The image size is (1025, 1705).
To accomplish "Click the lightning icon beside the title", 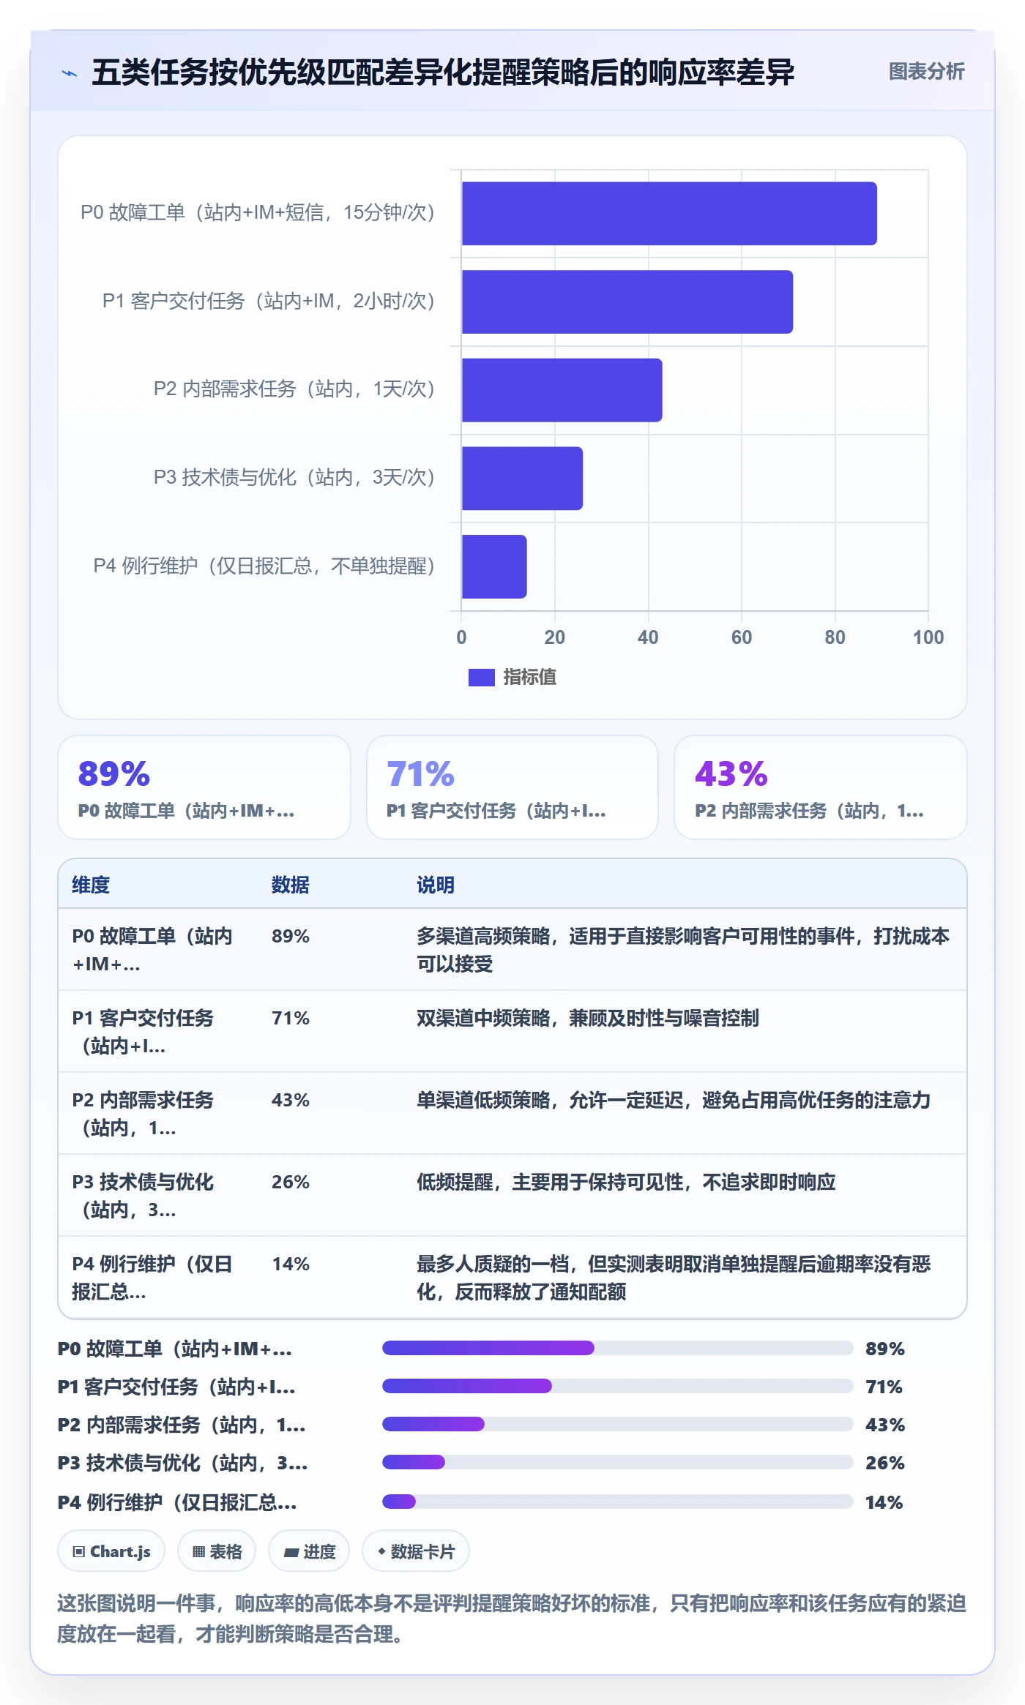I will point(70,73).
